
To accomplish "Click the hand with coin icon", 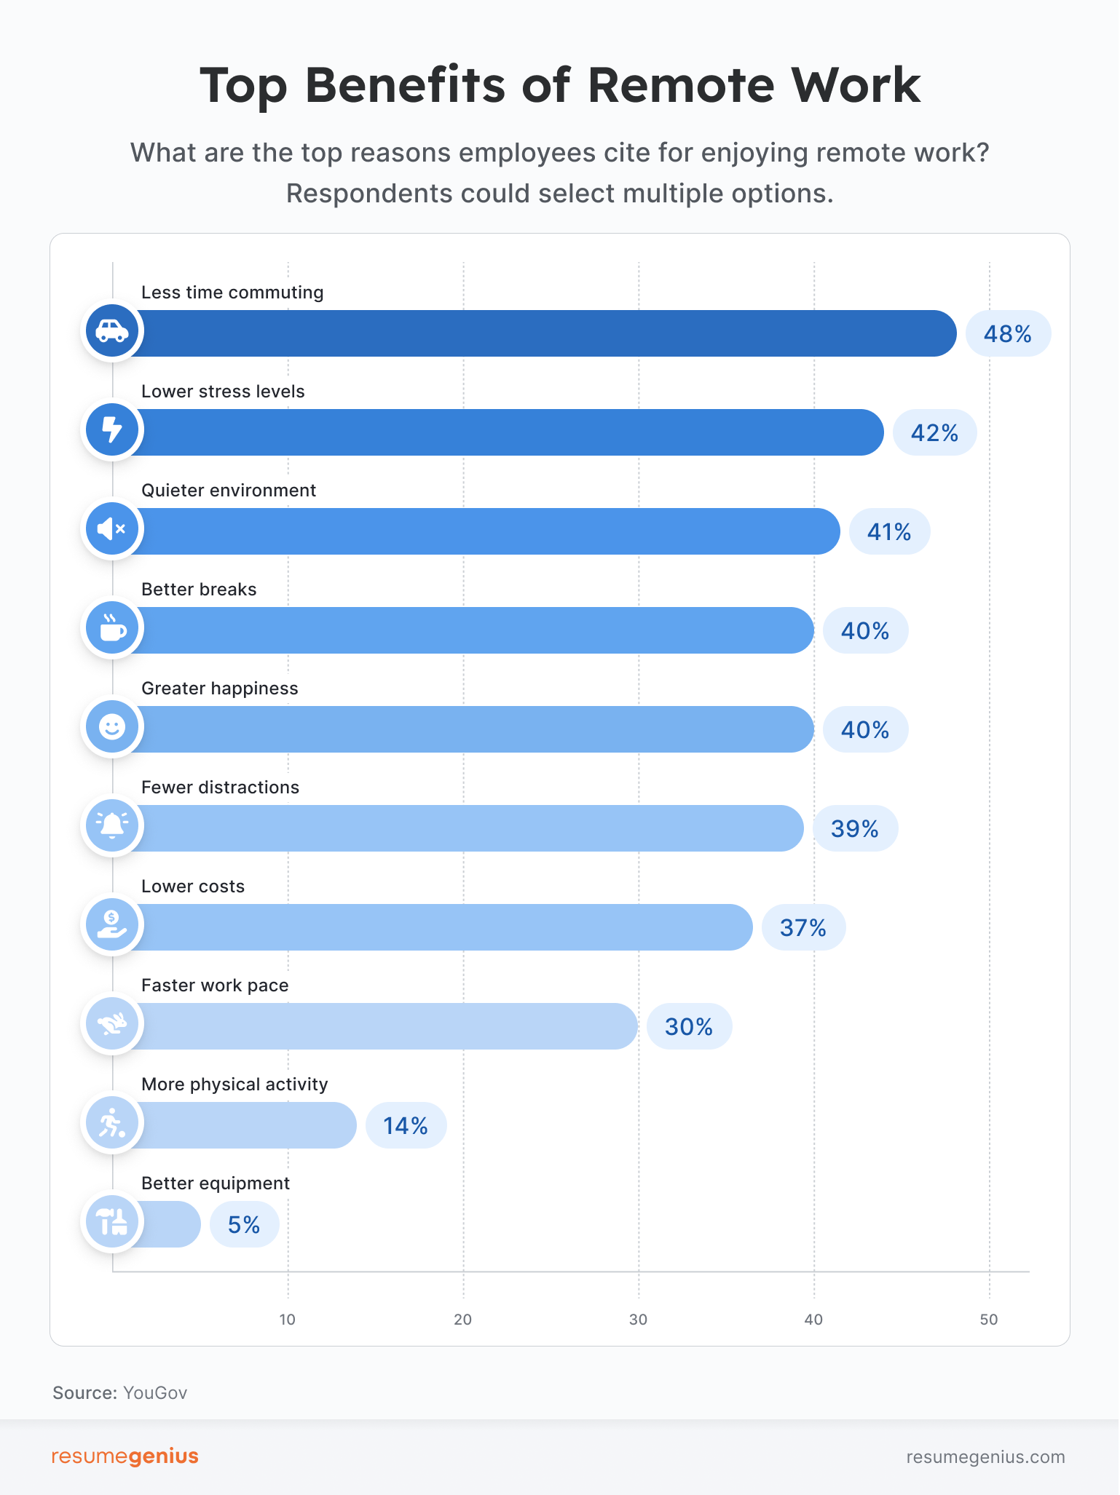I will click(x=112, y=925).
